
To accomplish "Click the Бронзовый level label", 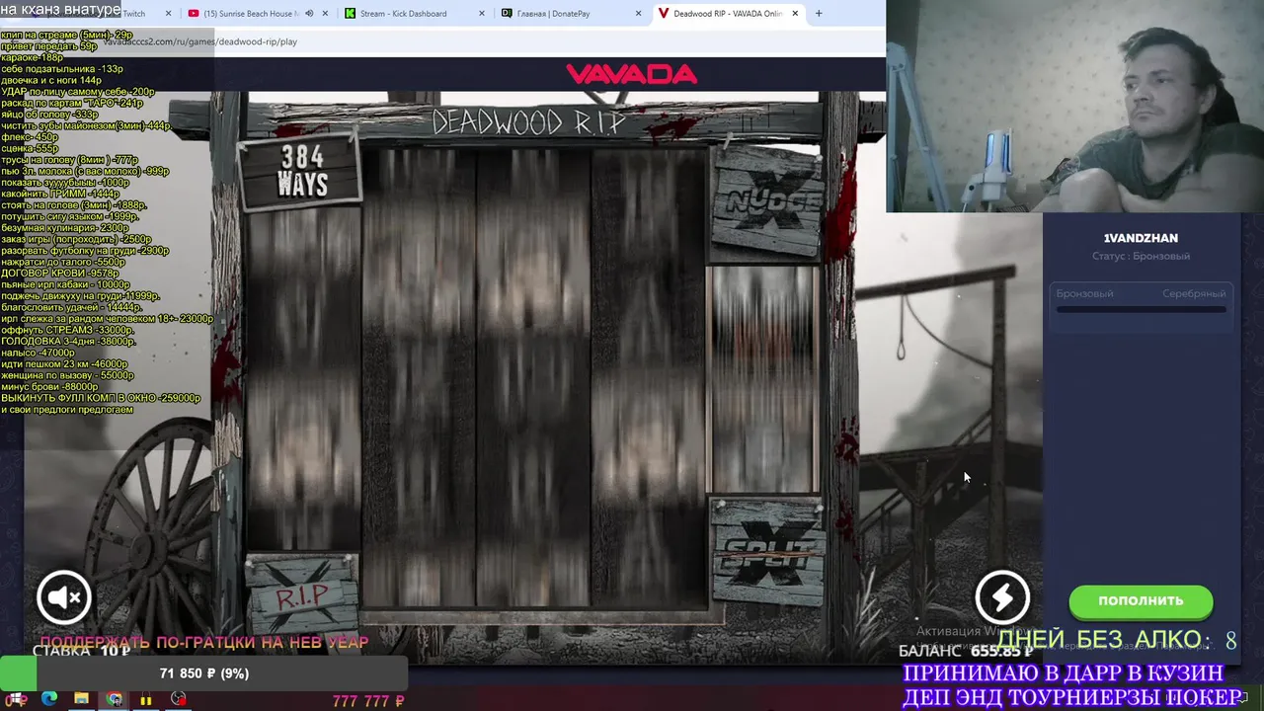I will tap(1084, 293).
